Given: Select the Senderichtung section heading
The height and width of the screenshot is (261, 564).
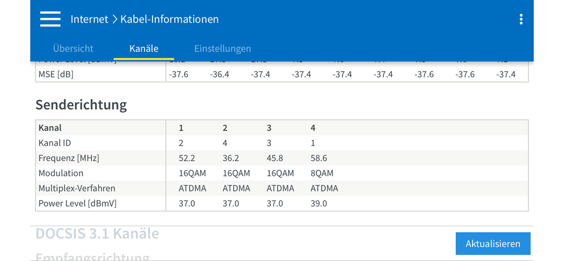Looking at the screenshot, I should [x=81, y=105].
